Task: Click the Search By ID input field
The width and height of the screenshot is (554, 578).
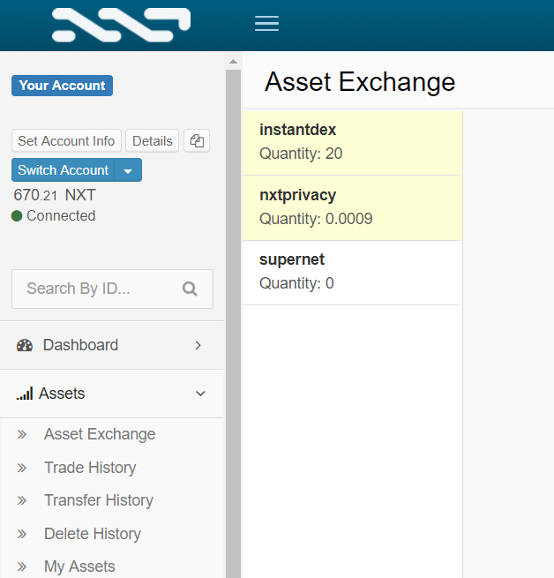Action: click(112, 289)
